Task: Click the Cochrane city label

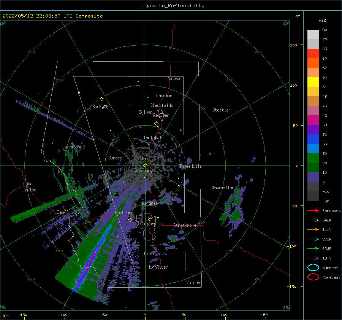Action: point(124,213)
